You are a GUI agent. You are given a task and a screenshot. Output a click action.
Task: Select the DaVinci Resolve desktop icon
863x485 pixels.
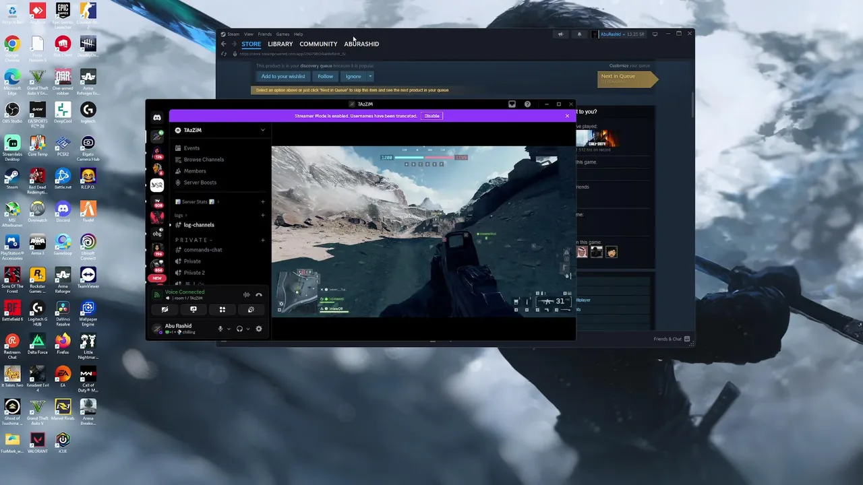63,313
